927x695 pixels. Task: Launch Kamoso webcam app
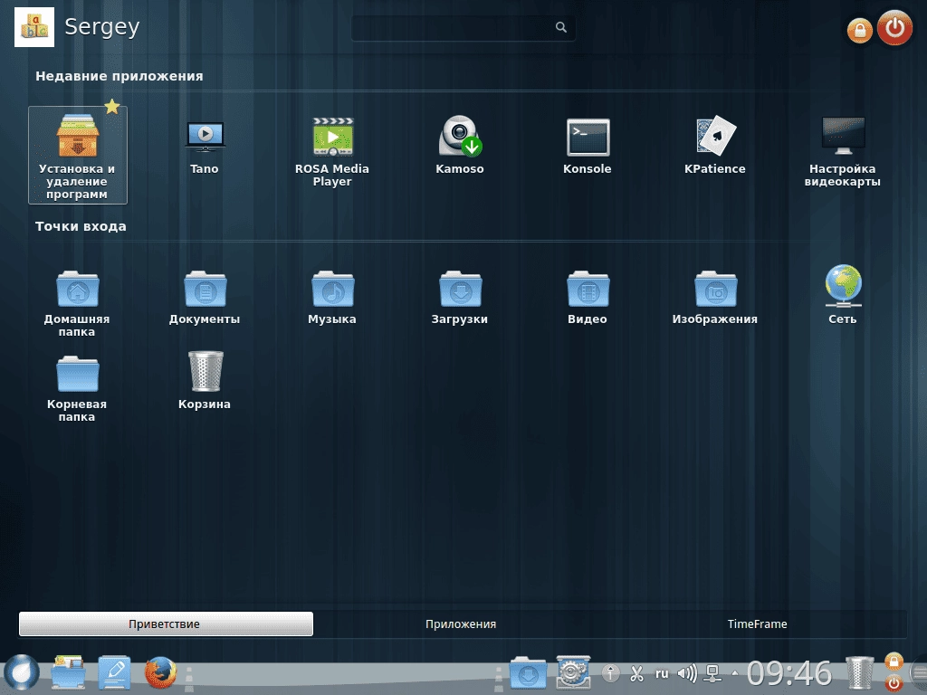pyautogui.click(x=460, y=146)
